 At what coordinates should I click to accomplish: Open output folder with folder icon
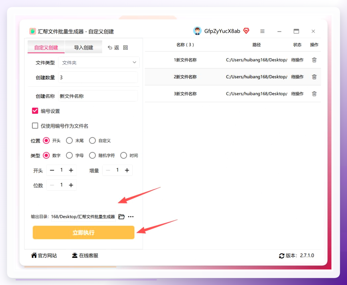tap(121, 217)
